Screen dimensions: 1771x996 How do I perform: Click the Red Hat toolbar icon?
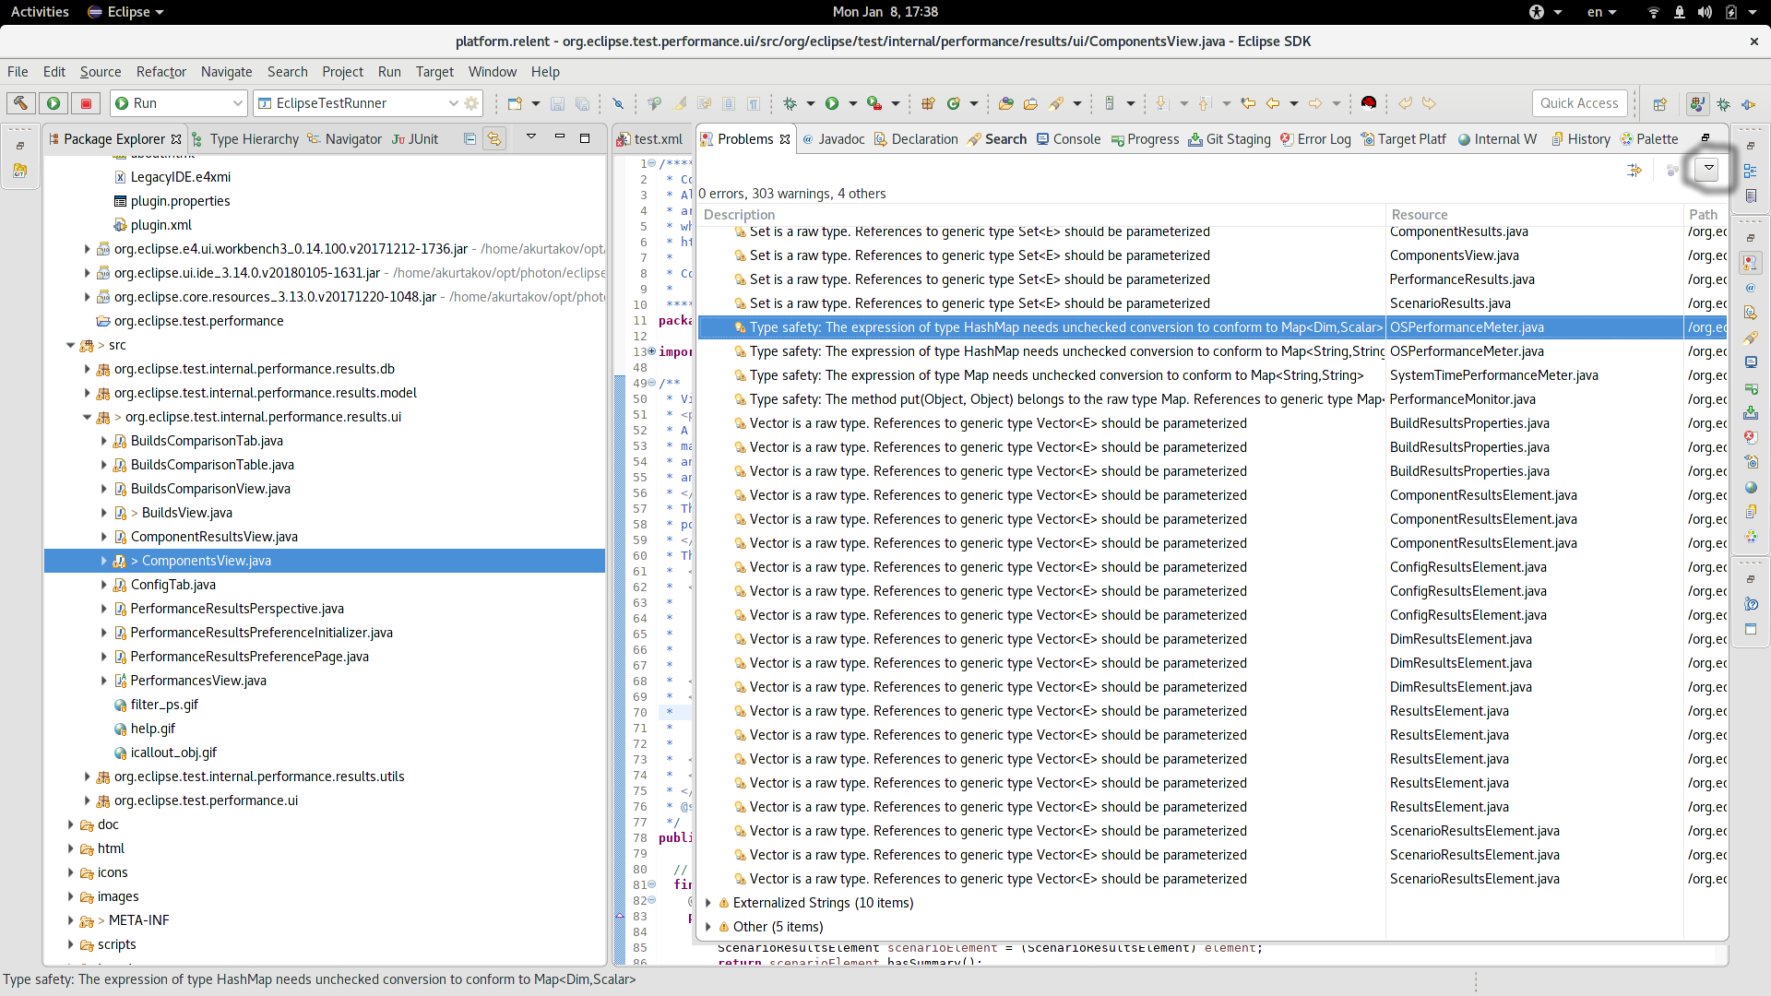click(x=1369, y=103)
